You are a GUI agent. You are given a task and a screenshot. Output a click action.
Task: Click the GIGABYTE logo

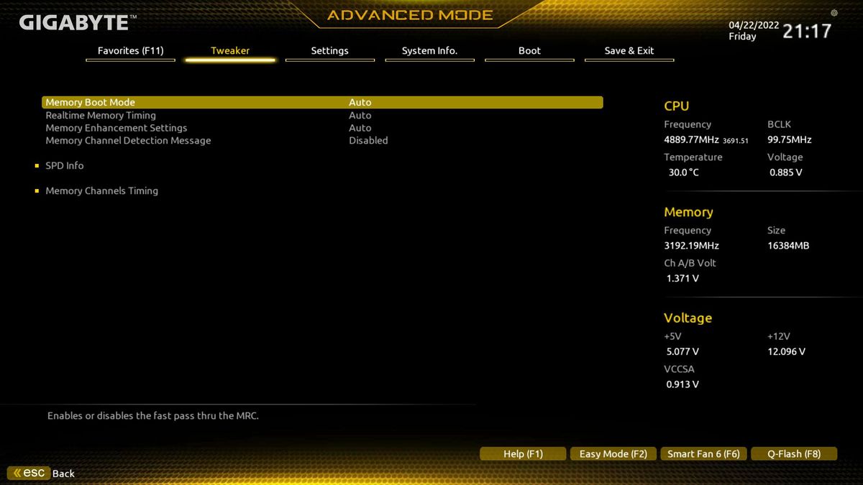coord(77,23)
